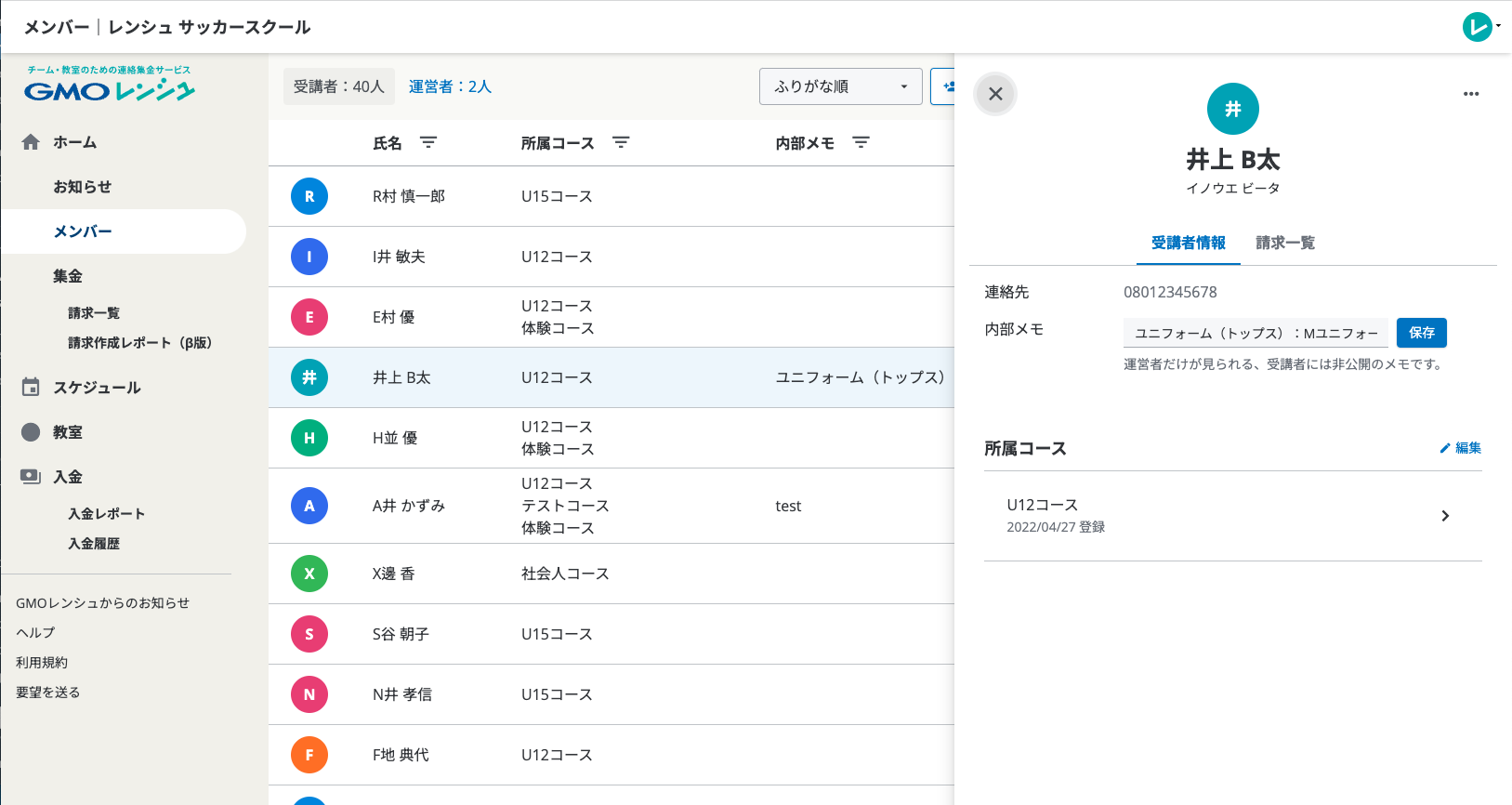Viewport: 1512px width, 805px height.
Task: Switch to the 請求一覧 tab
Action: point(1284,243)
